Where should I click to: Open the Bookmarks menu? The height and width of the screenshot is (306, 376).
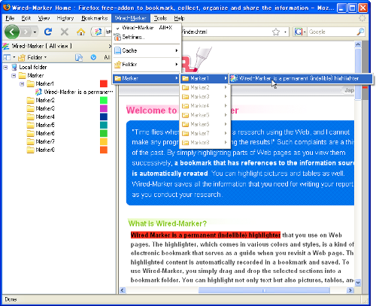[x=95, y=18]
